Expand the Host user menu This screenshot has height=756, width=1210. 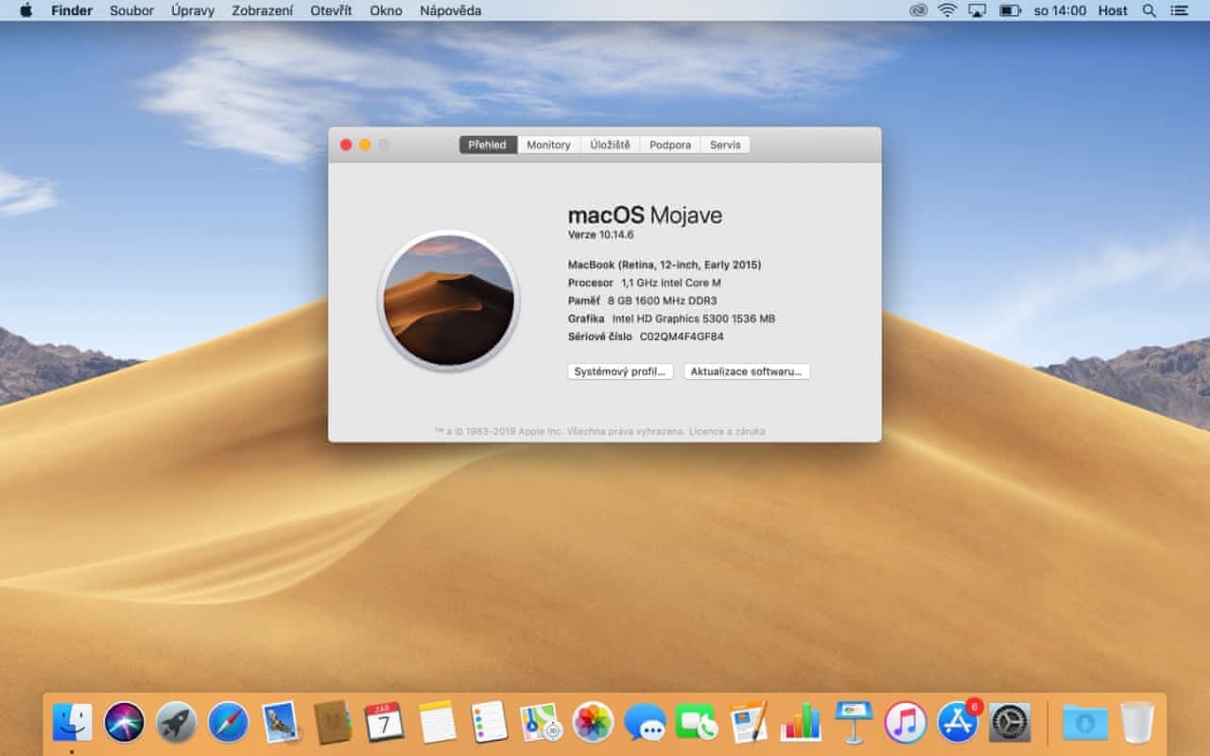pyautogui.click(x=1113, y=10)
